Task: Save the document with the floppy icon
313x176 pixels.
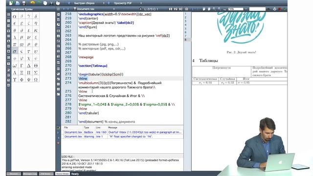Action: tap(24, 3)
